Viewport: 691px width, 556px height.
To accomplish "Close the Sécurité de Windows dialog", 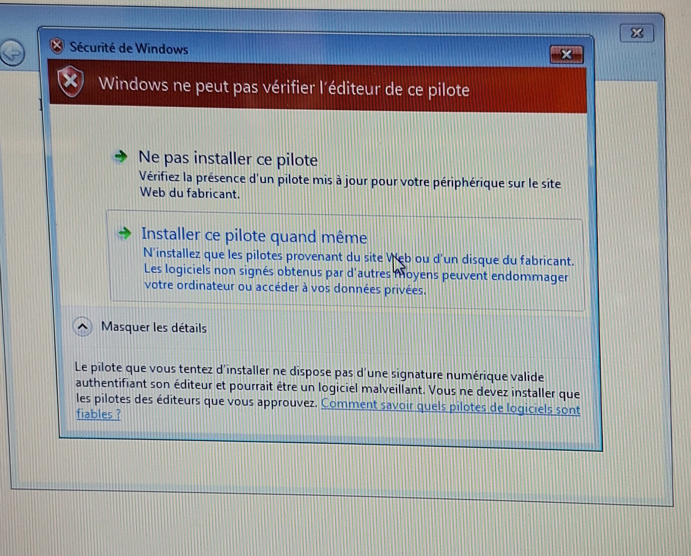I will (566, 55).
